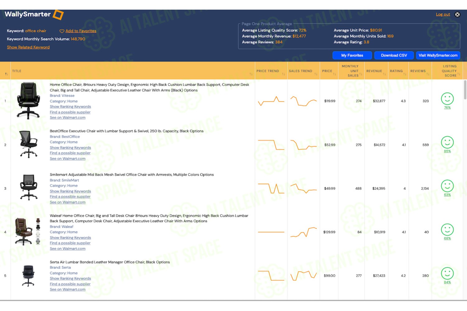
Task: Sort table by Rating column
Action: coord(405,74)
